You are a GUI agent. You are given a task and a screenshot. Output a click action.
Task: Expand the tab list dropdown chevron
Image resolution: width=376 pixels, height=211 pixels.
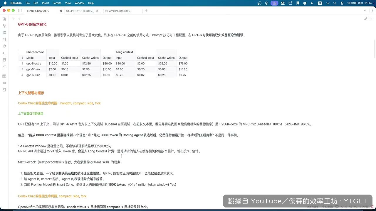point(365,11)
